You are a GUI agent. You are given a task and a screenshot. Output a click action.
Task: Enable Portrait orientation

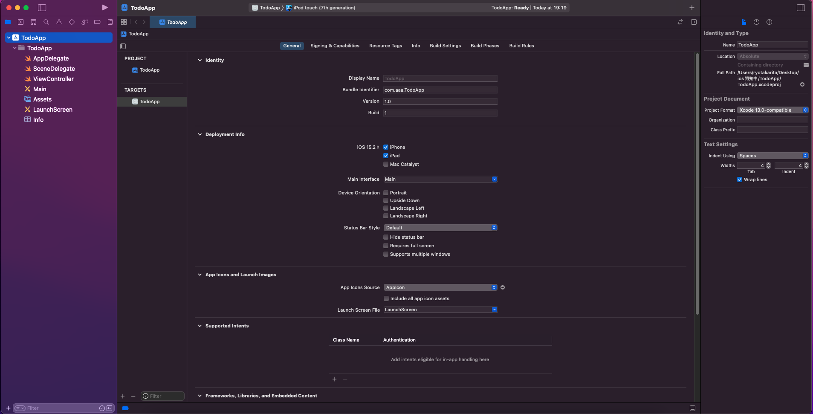pyautogui.click(x=386, y=193)
